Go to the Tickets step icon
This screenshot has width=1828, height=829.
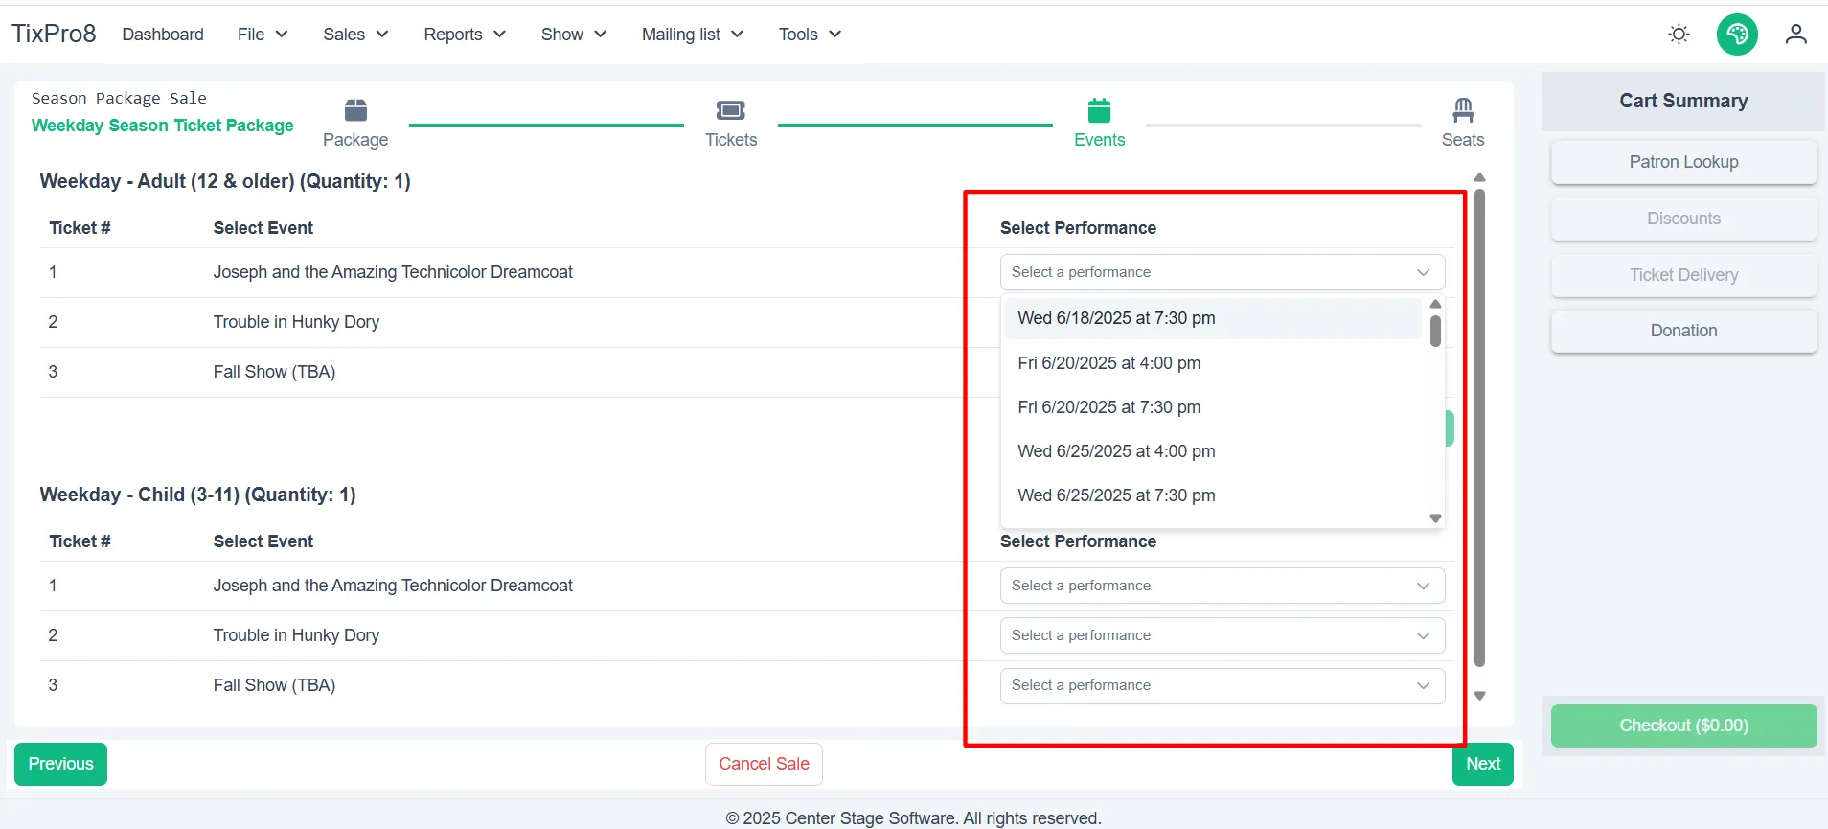(731, 110)
